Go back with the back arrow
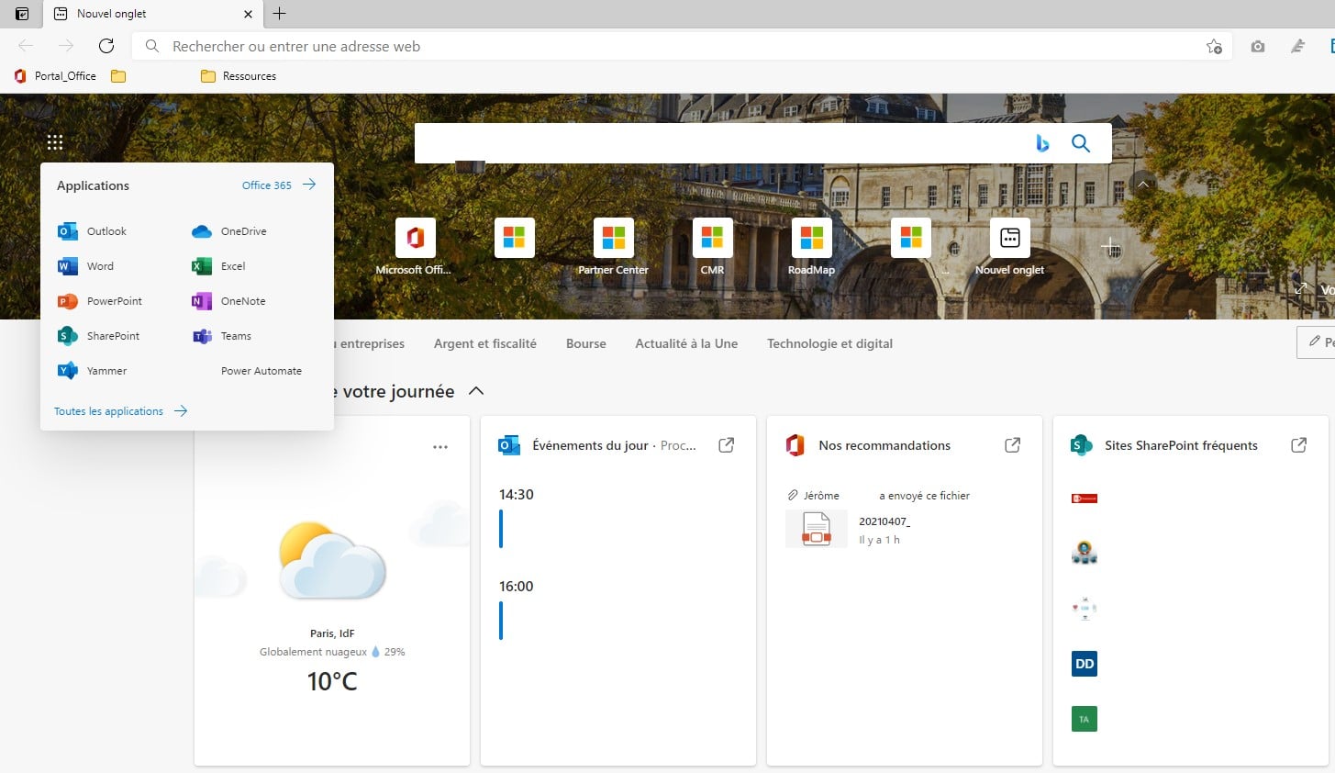The image size is (1335, 773). (26, 46)
